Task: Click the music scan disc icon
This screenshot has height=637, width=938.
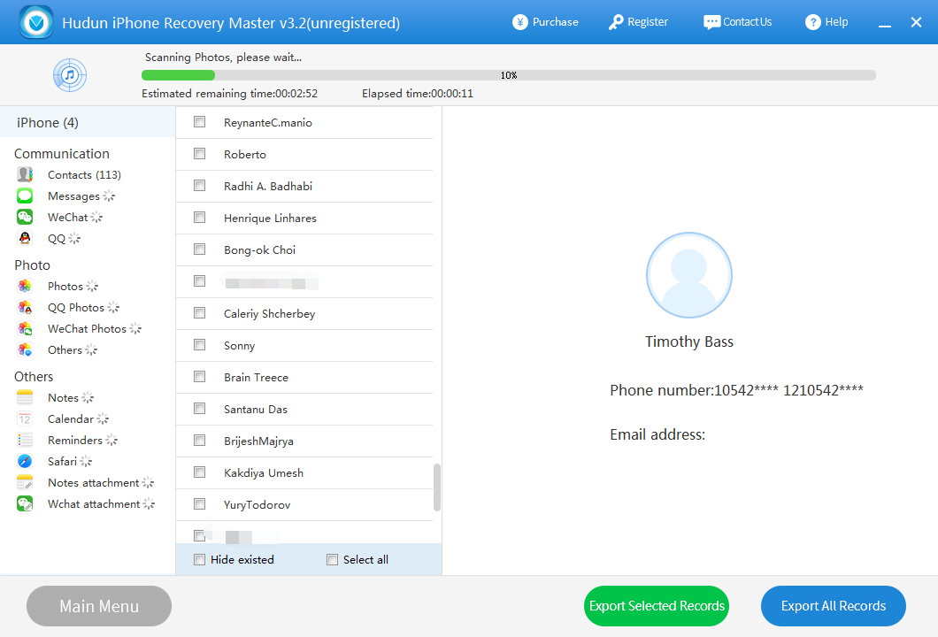Action: click(x=70, y=75)
